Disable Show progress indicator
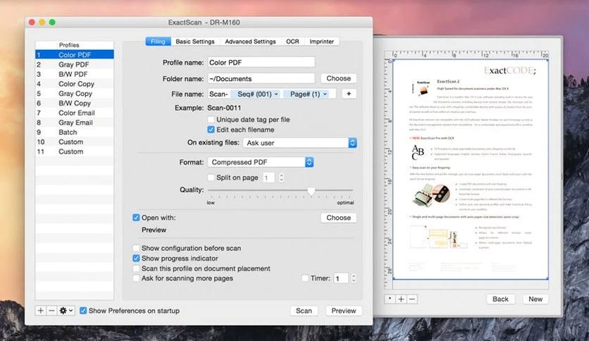The width and height of the screenshot is (589, 341). (136, 259)
